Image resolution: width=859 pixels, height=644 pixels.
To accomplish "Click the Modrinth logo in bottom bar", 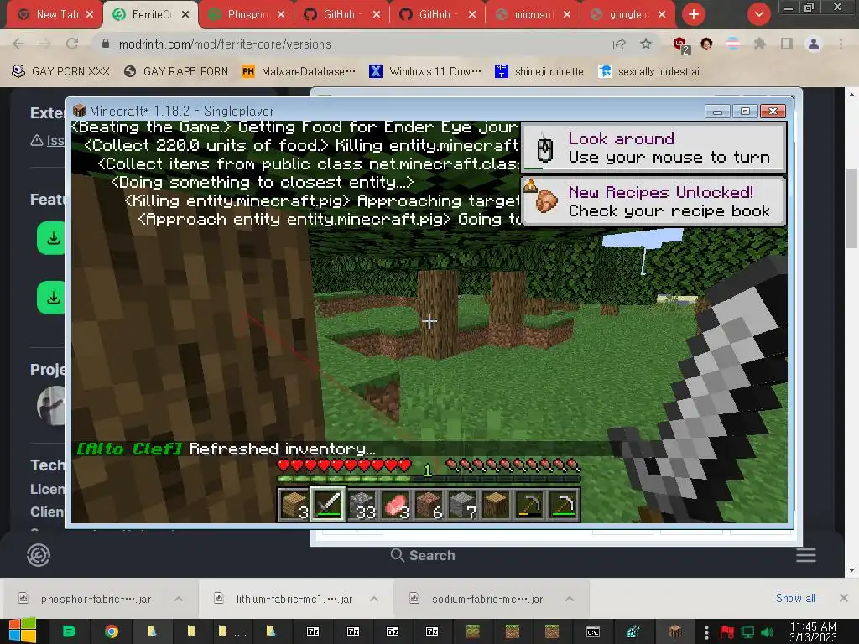I will [x=39, y=555].
